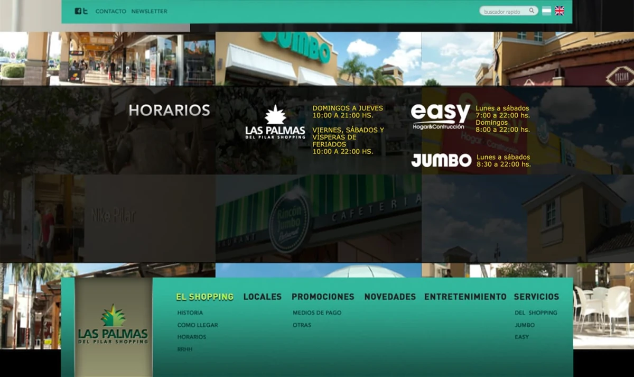
Task: Select HORARIOS submenu link
Action: [x=192, y=337]
